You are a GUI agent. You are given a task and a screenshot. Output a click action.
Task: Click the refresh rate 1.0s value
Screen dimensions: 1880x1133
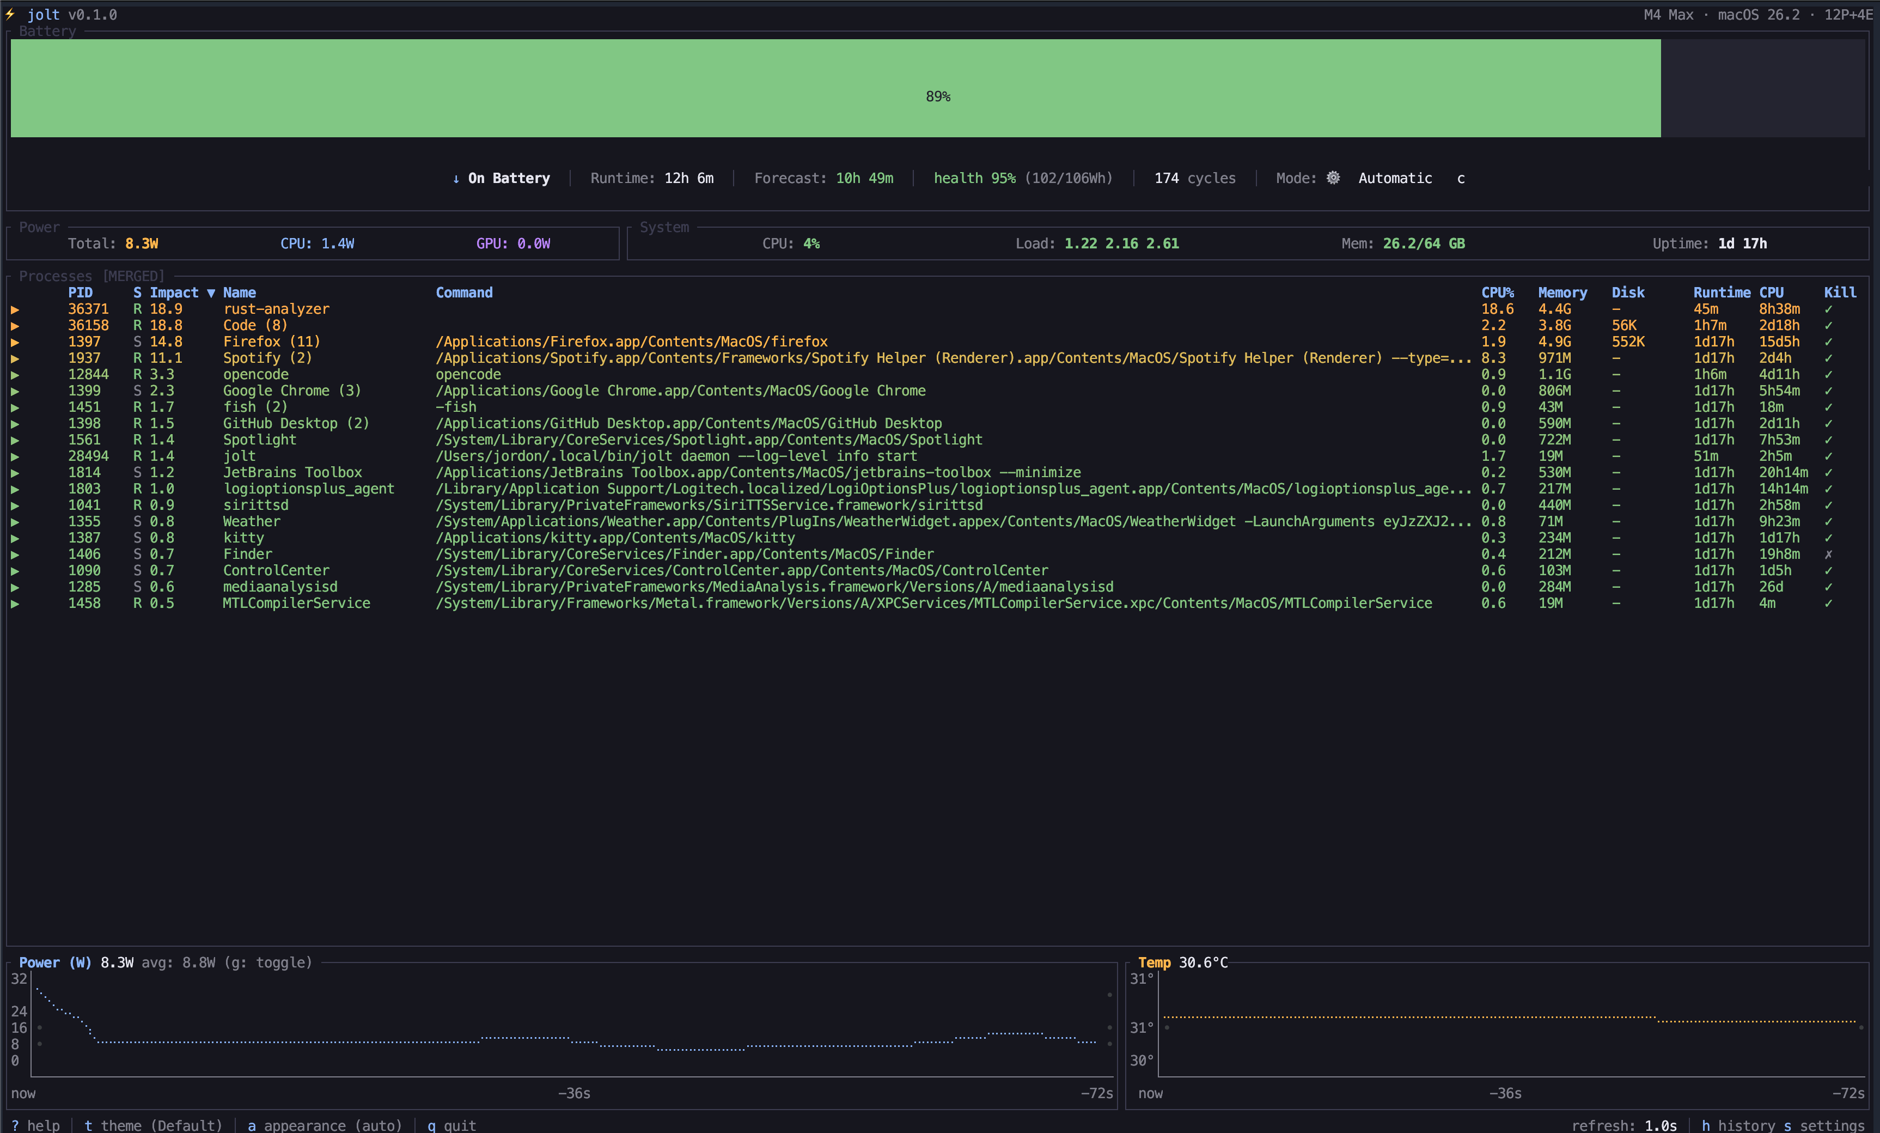click(1661, 1125)
